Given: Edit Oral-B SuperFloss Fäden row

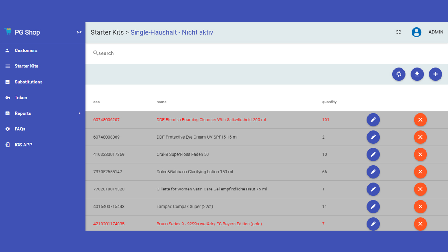Looking at the screenshot, I should pyautogui.click(x=373, y=154).
